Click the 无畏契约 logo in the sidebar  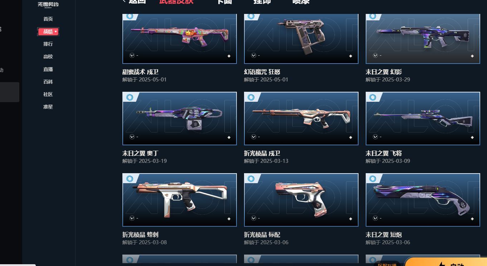(x=48, y=5)
